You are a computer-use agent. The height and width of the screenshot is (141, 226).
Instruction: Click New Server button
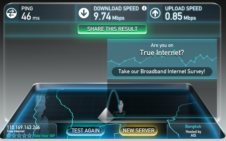(139, 131)
